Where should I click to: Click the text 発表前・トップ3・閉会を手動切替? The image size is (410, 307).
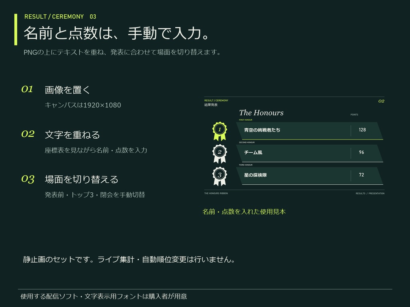click(x=95, y=195)
